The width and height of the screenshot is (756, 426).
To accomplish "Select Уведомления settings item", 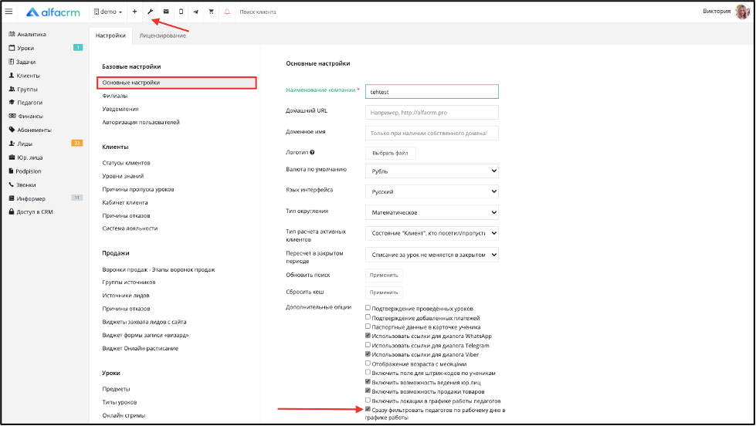I will tap(120, 109).
